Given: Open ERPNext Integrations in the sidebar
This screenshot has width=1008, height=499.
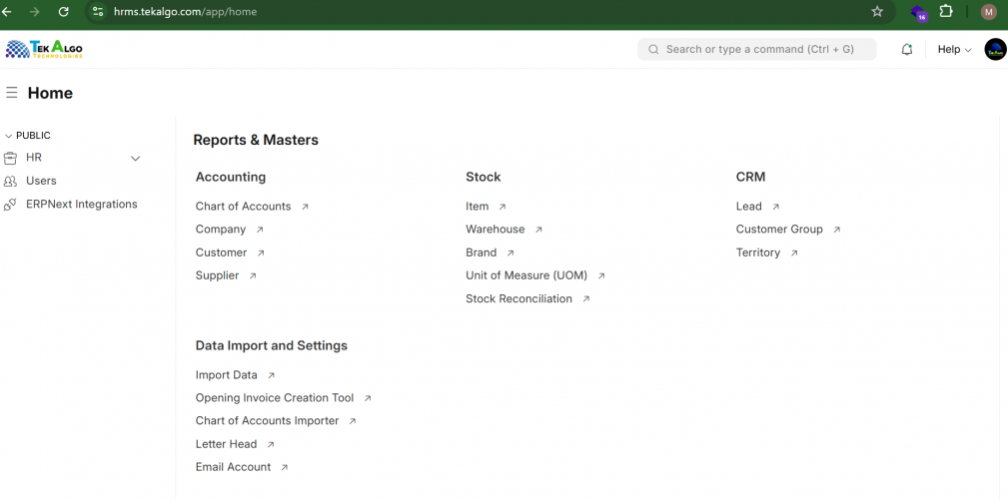Looking at the screenshot, I should pyautogui.click(x=82, y=205).
